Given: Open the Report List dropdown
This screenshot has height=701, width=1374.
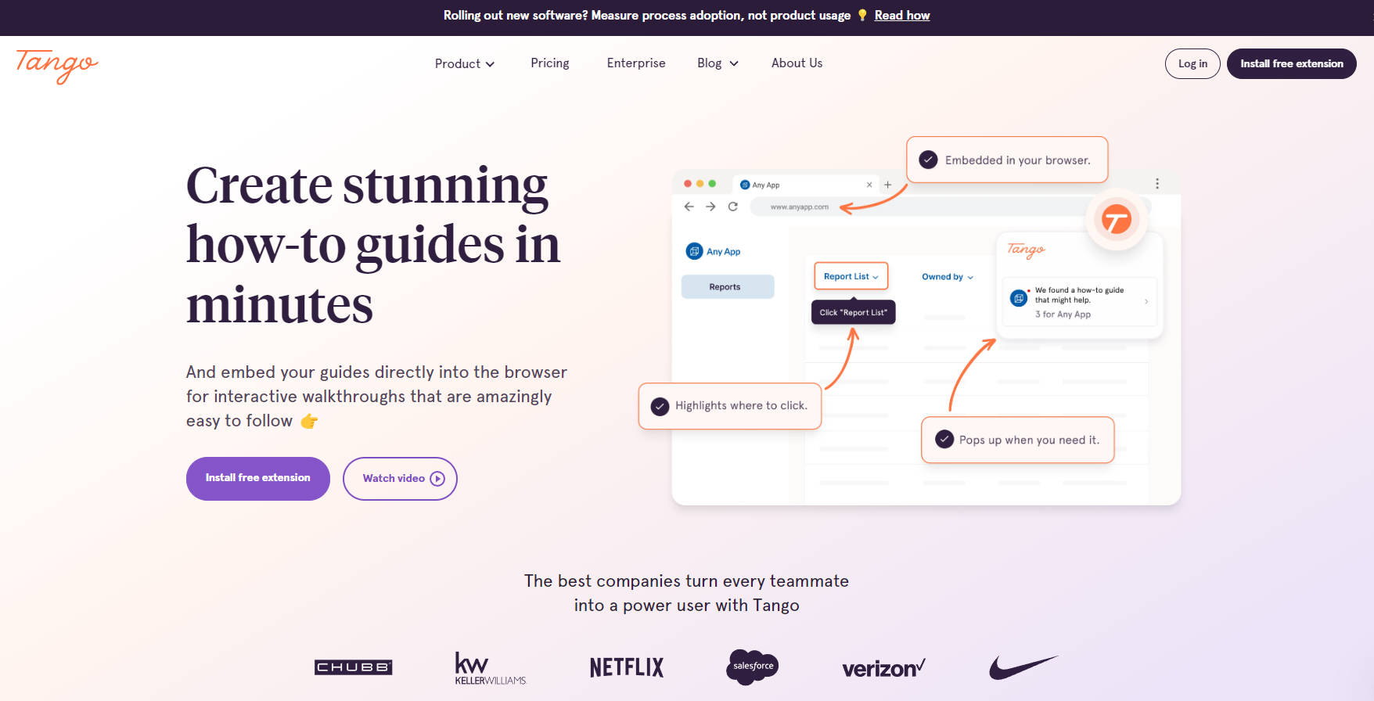Looking at the screenshot, I should (851, 276).
